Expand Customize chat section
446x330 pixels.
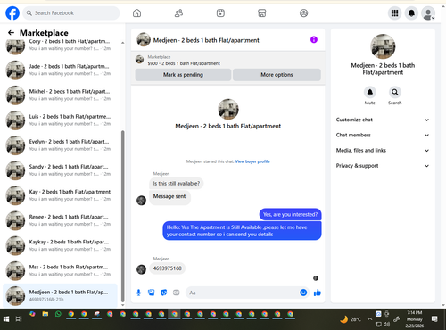point(383,120)
